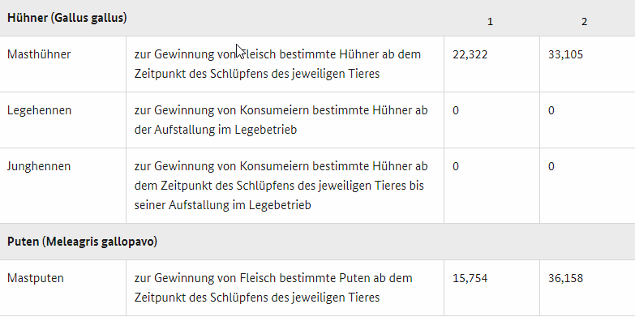Select the value 22,322 for Masthühner

[x=470, y=54]
